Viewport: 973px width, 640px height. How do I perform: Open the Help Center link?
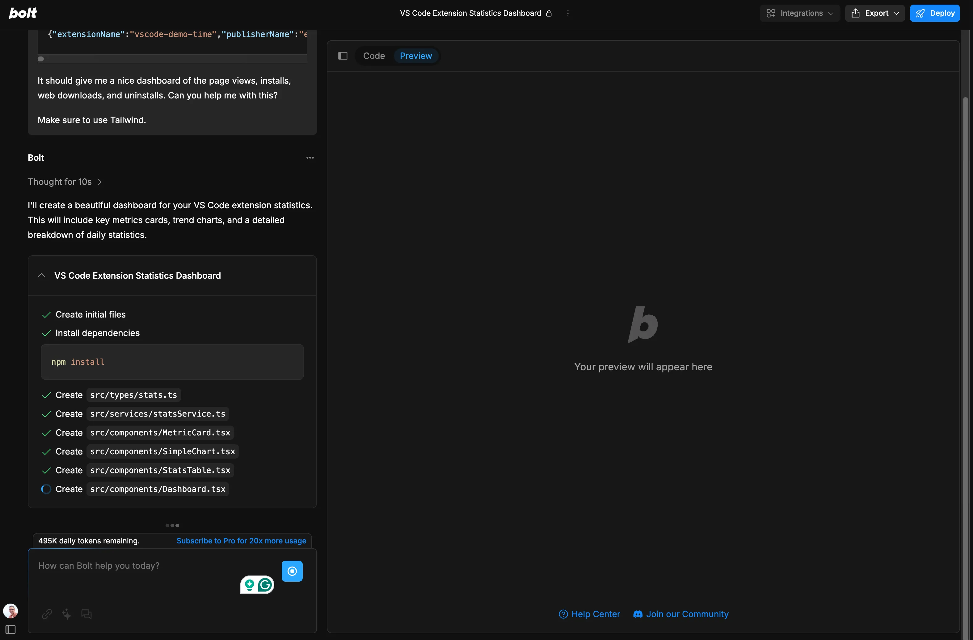tap(589, 614)
